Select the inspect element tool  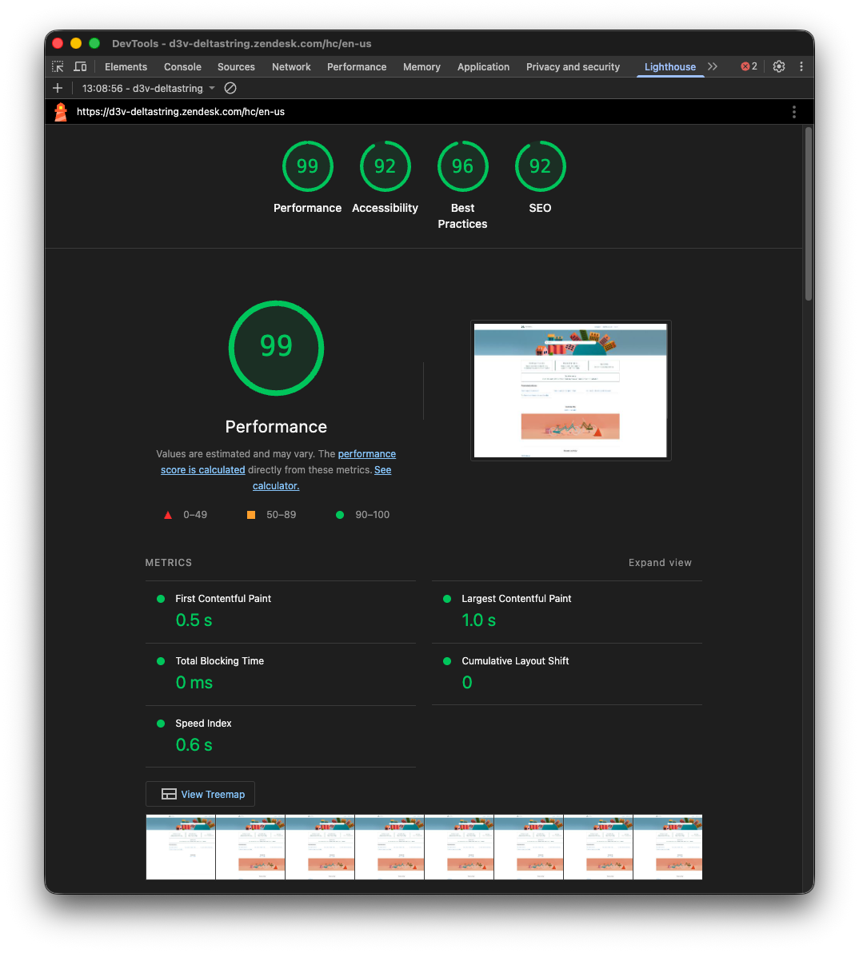tap(57, 66)
